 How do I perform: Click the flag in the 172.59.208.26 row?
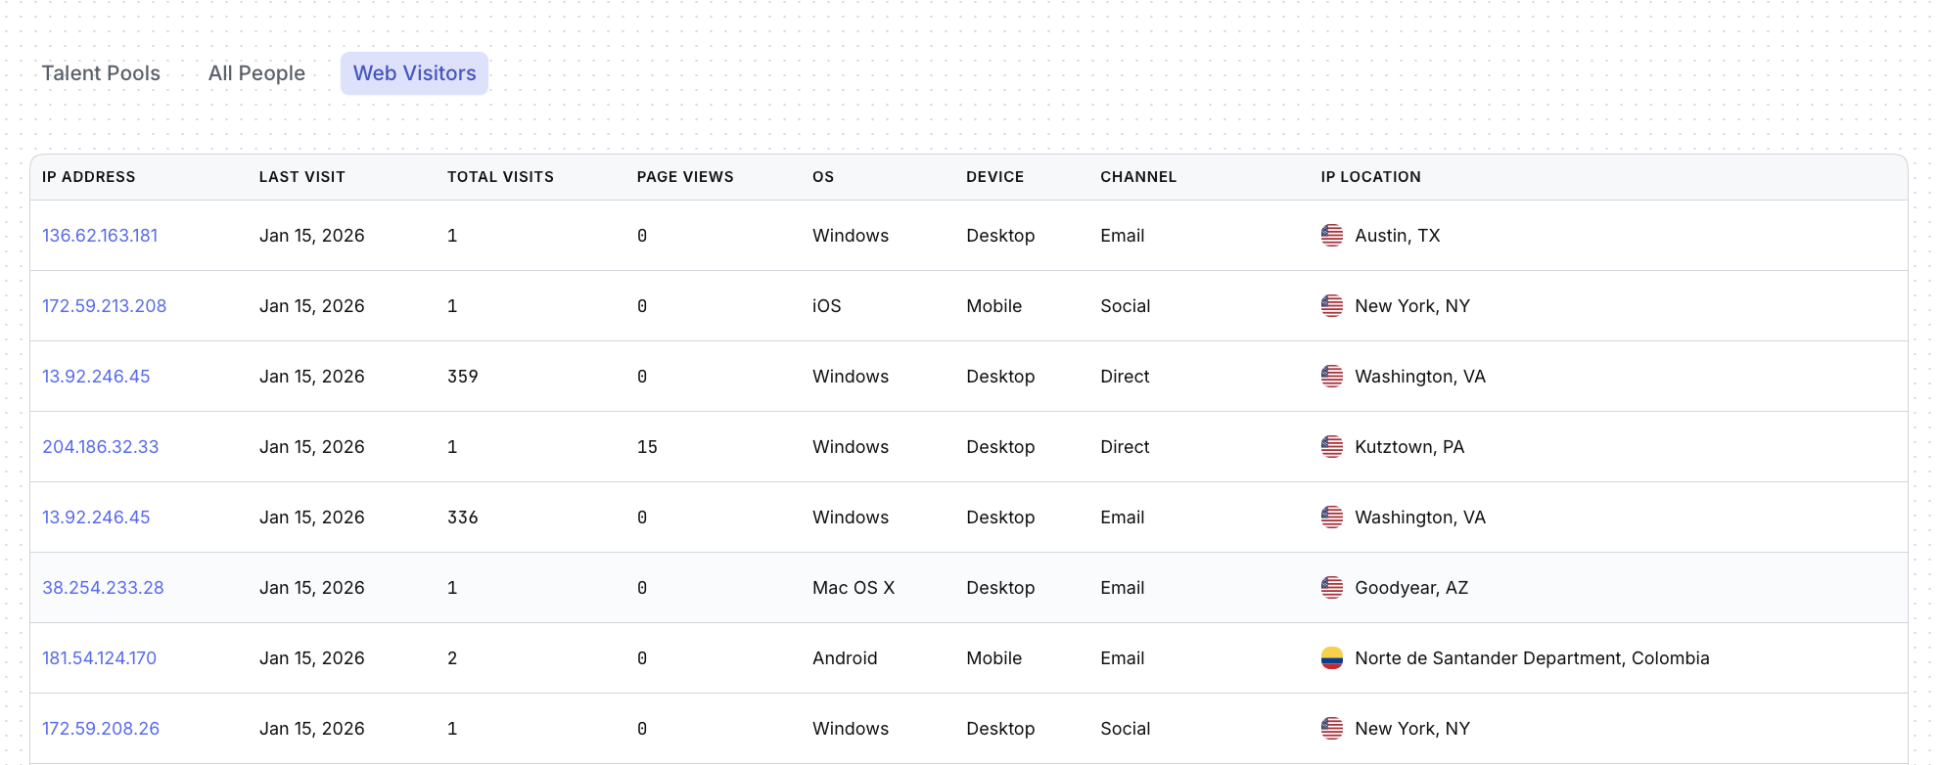point(1331,729)
